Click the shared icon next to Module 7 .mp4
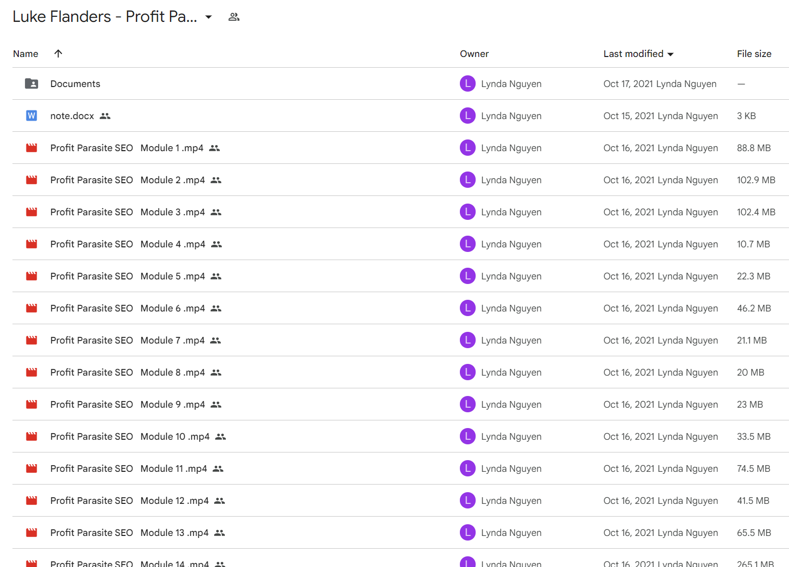The width and height of the screenshot is (789, 567). [216, 341]
